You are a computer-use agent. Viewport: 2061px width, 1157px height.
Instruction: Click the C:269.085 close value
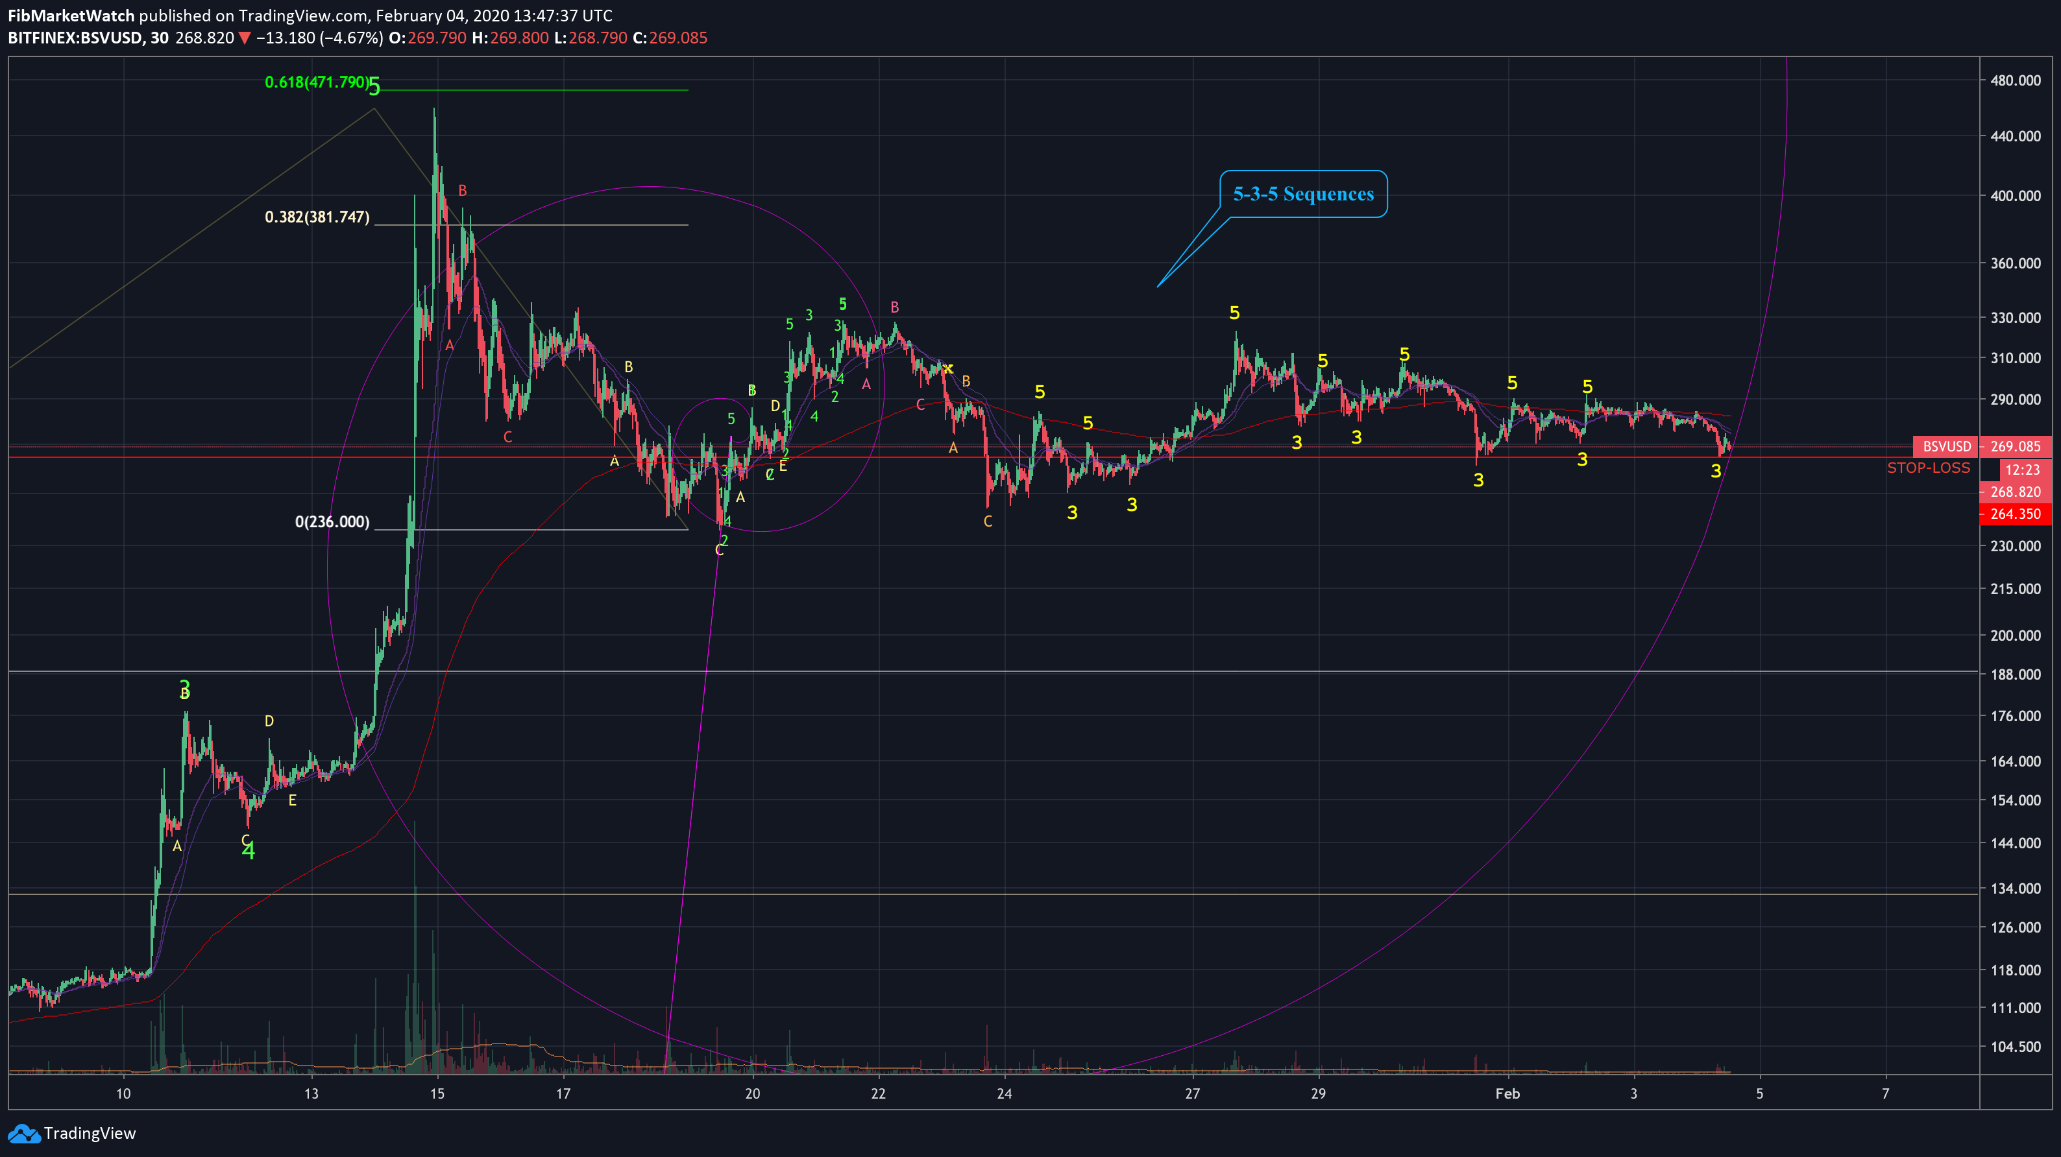pos(670,38)
